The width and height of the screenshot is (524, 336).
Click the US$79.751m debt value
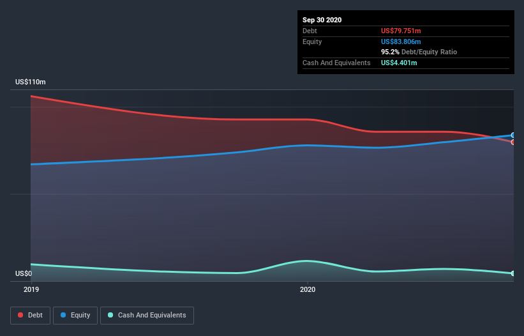(401, 31)
